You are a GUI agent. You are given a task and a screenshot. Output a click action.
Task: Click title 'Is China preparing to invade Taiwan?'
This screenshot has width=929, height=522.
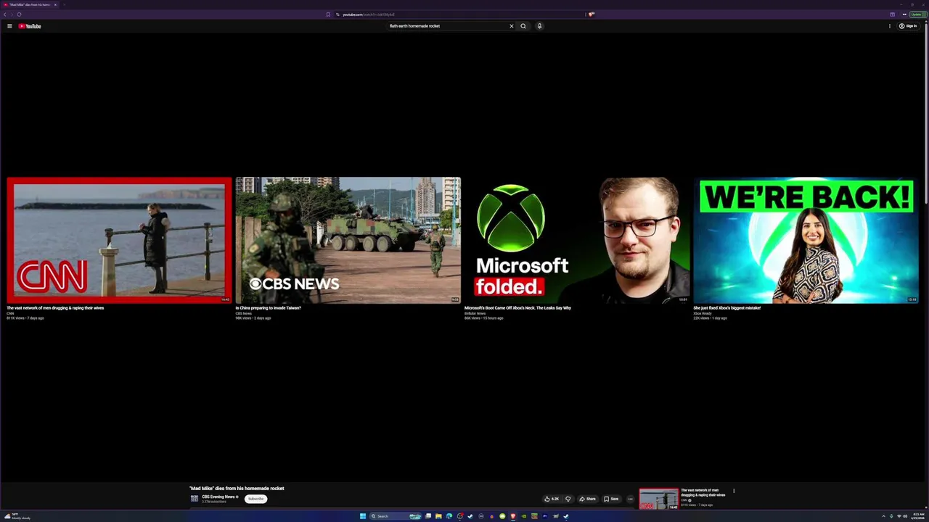pos(268,308)
